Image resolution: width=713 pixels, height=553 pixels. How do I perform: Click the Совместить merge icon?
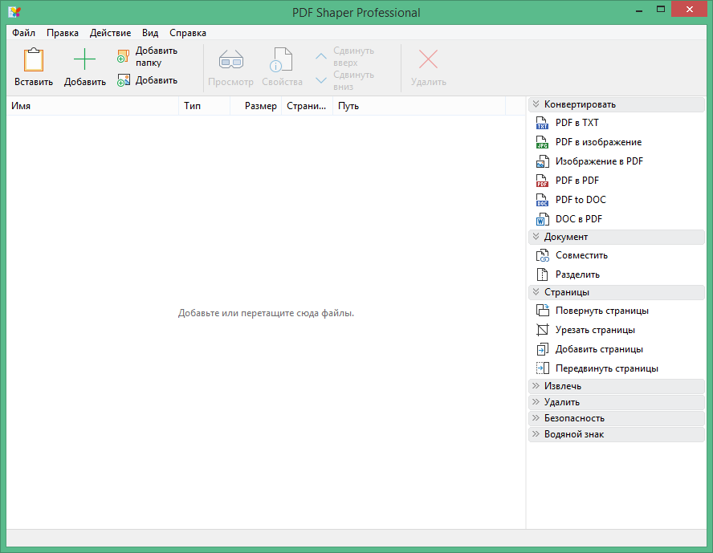542,255
